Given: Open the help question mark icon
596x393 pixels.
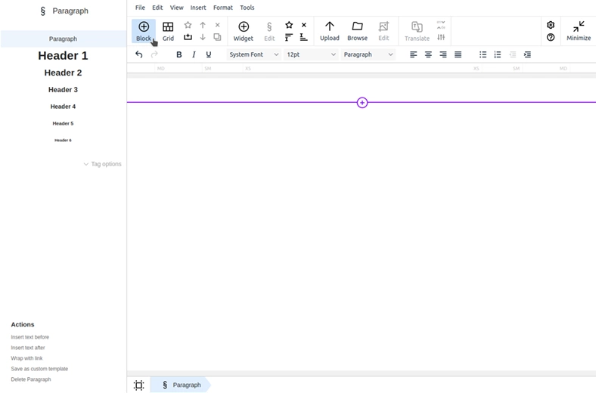Looking at the screenshot, I should pos(551,37).
